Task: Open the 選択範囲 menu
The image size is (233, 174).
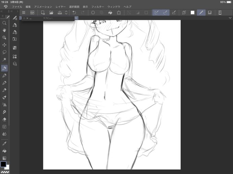Action: pos(74,7)
